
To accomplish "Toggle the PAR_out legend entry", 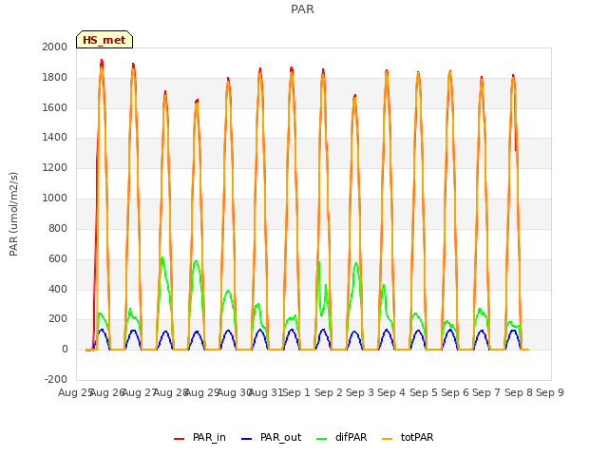I will (271, 437).
